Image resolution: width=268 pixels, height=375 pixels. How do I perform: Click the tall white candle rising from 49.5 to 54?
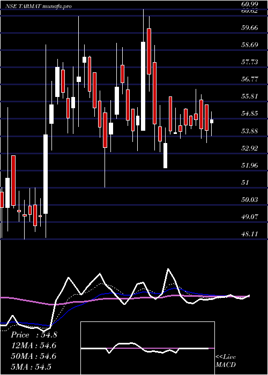tap(46, 174)
